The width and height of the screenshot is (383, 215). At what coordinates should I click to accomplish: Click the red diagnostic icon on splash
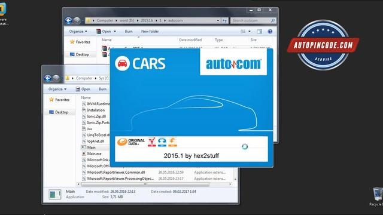[151, 142]
